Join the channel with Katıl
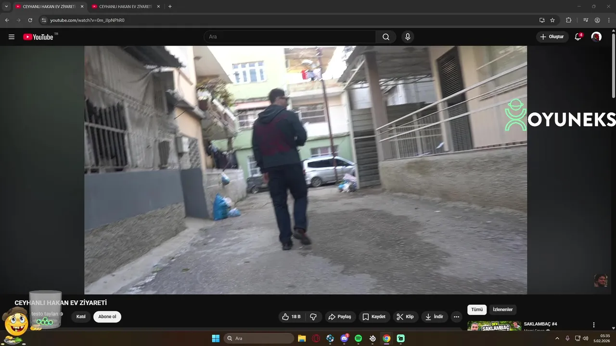Image resolution: width=616 pixels, height=346 pixels. (81, 317)
